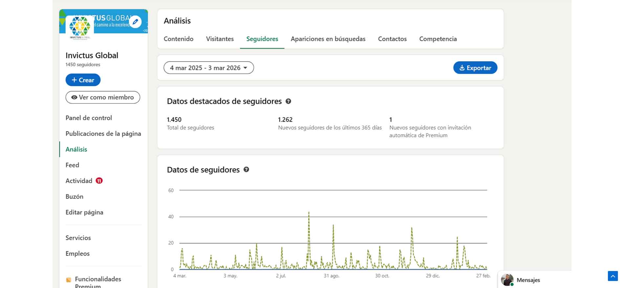Image resolution: width=624 pixels, height=288 pixels.
Task: Open the Apariciones en búsquedas tab
Action: pos(328,39)
